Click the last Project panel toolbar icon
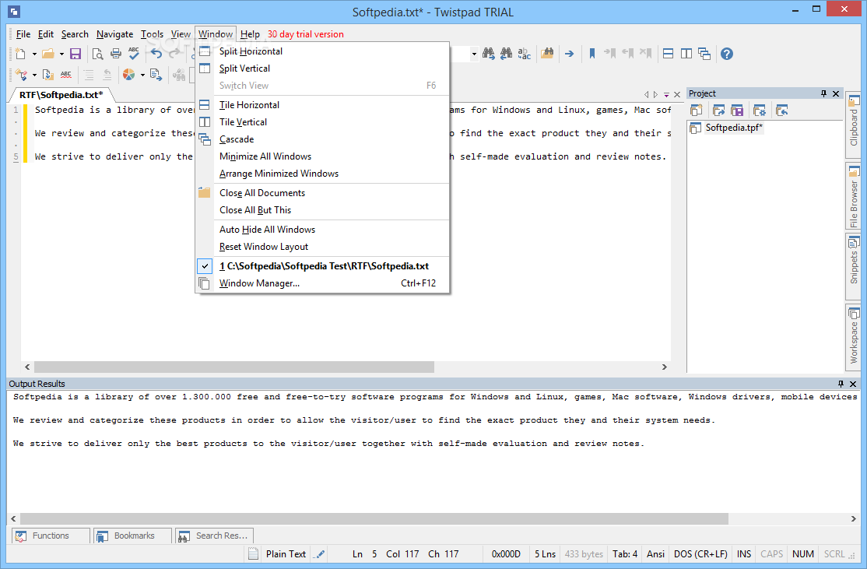867x569 pixels. tap(782, 111)
